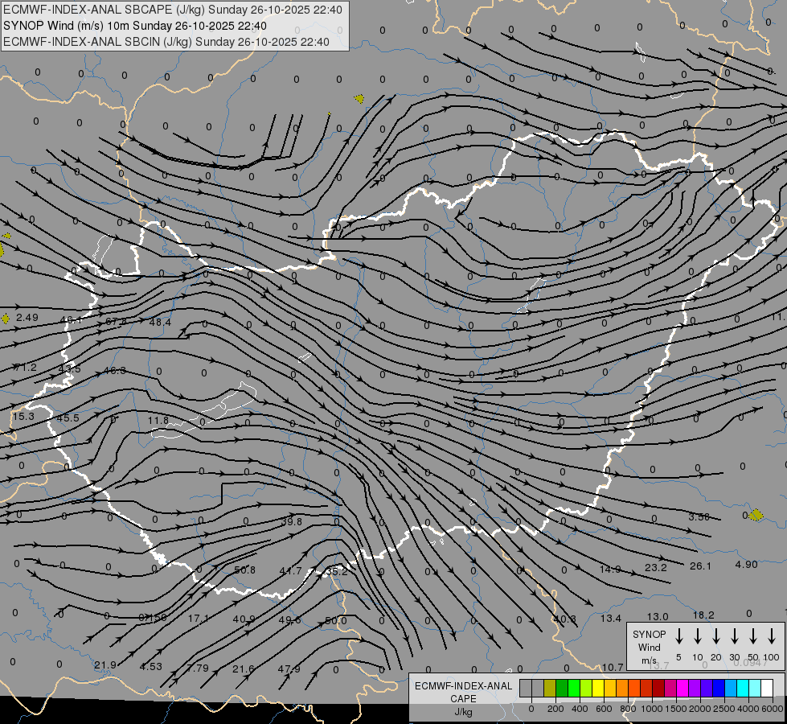Click the 30 m/s wind legend arrow
787x724 pixels.
click(734, 636)
